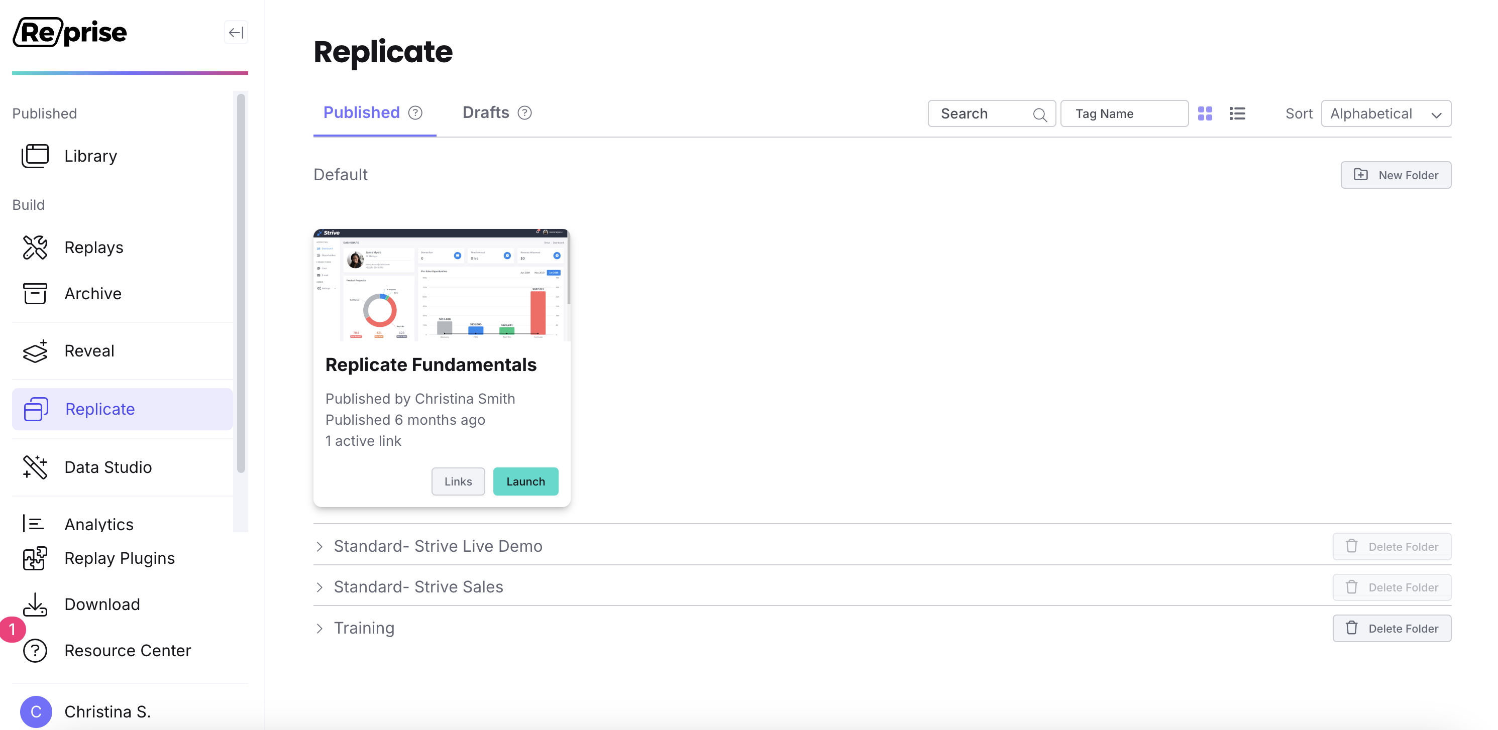Click the Replicate Fundamentals title
This screenshot has height=730, width=1498.
click(x=431, y=364)
